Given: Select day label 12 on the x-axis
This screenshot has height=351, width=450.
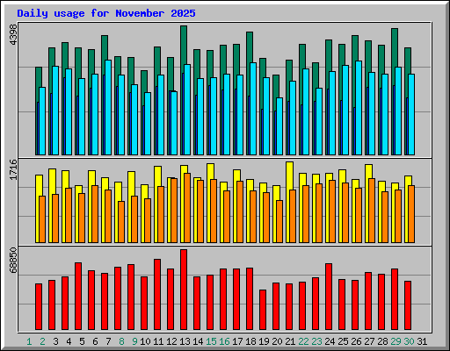Looking at the screenshot, I should point(171,341).
